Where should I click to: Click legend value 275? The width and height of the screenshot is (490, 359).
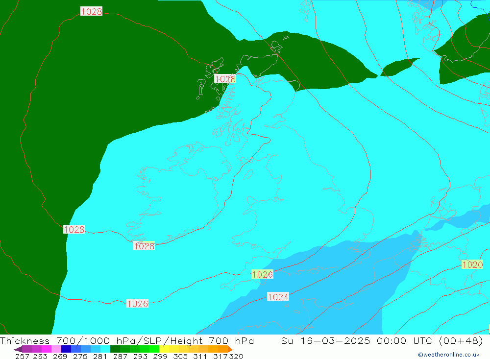[80, 356]
